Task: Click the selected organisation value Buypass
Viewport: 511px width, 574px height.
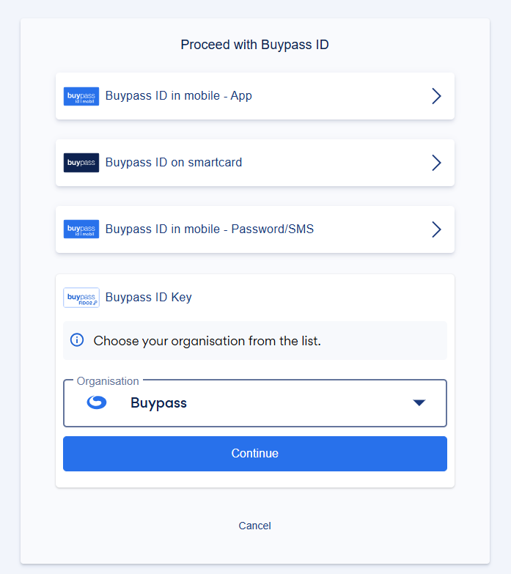Action: (158, 402)
